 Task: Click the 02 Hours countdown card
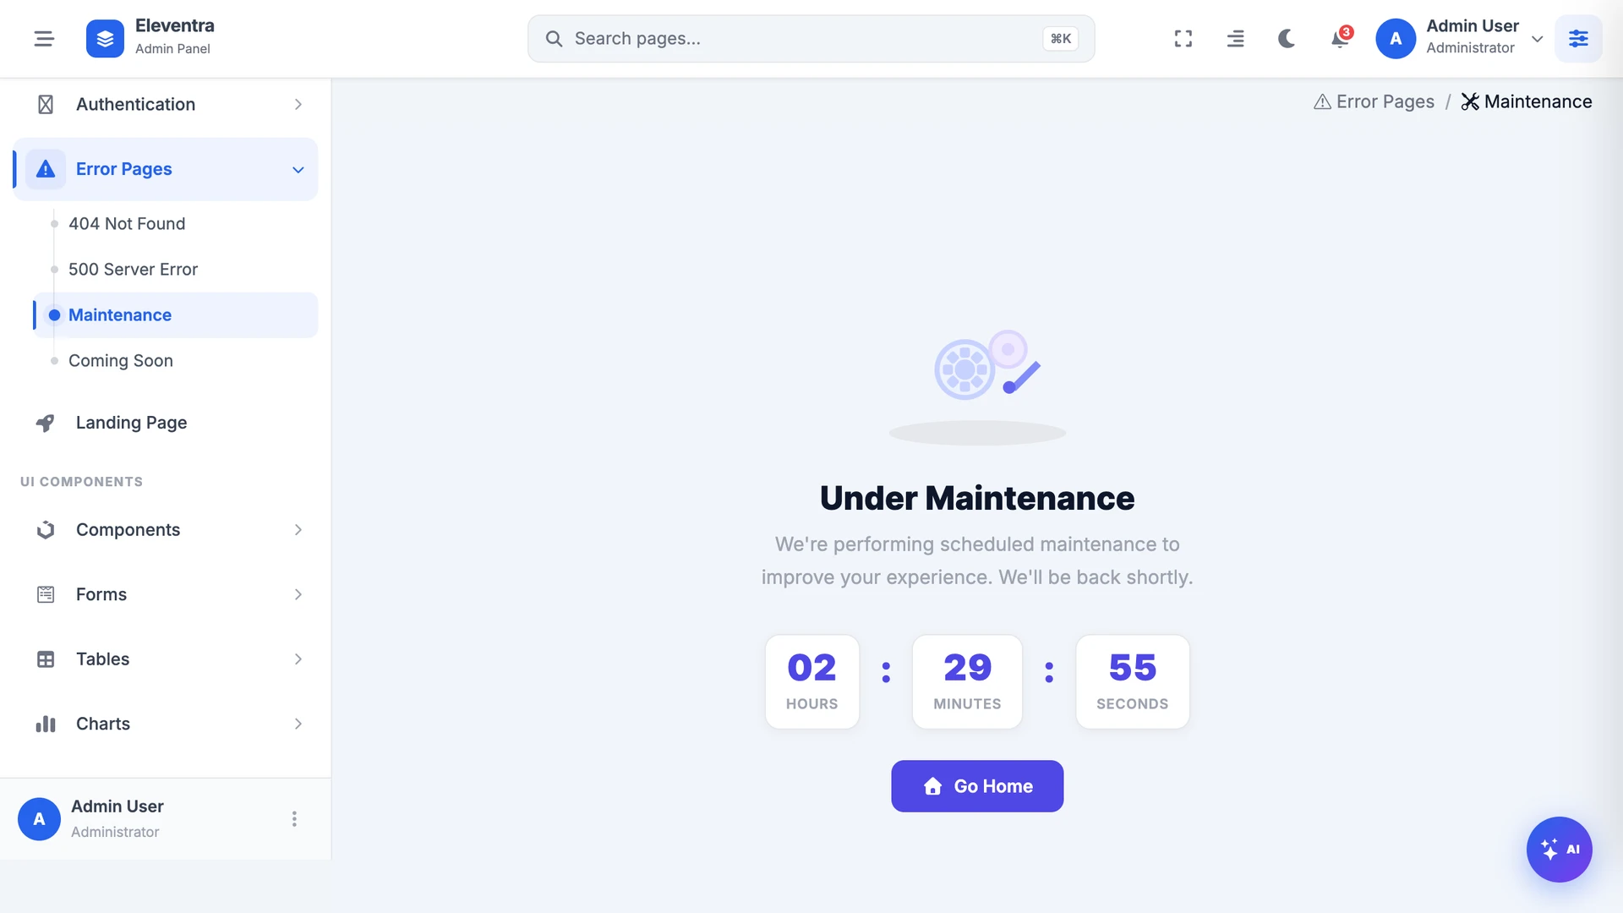click(x=811, y=681)
